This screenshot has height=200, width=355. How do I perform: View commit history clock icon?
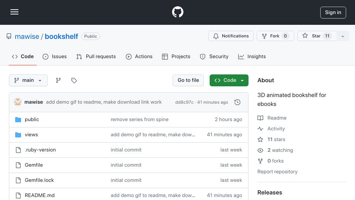point(237,102)
